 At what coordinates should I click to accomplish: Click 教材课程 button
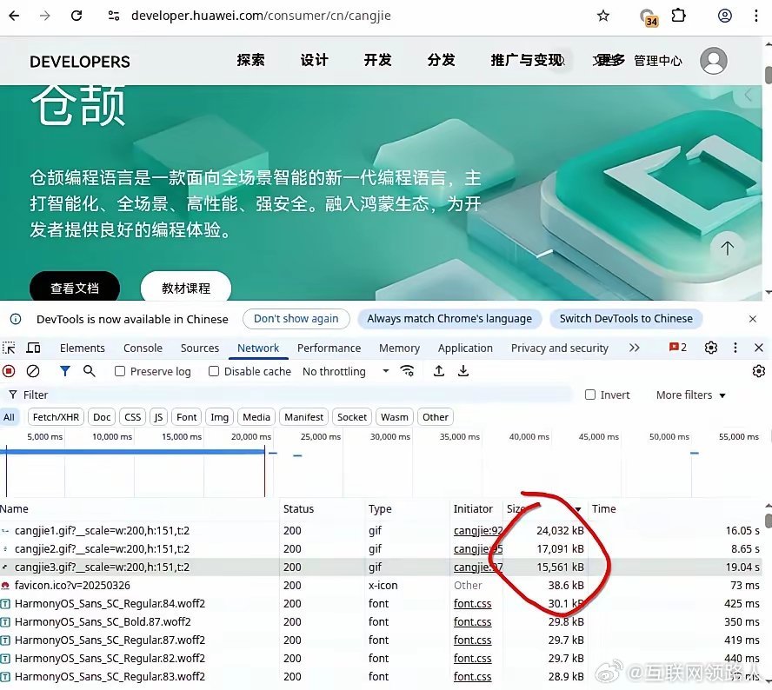pos(186,288)
